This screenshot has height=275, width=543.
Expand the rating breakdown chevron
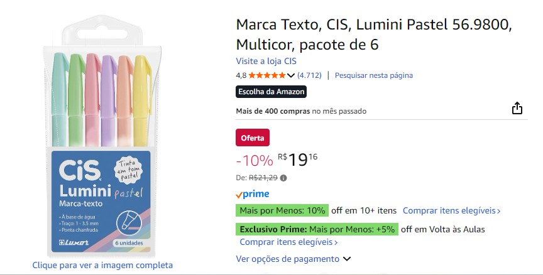pos(290,76)
